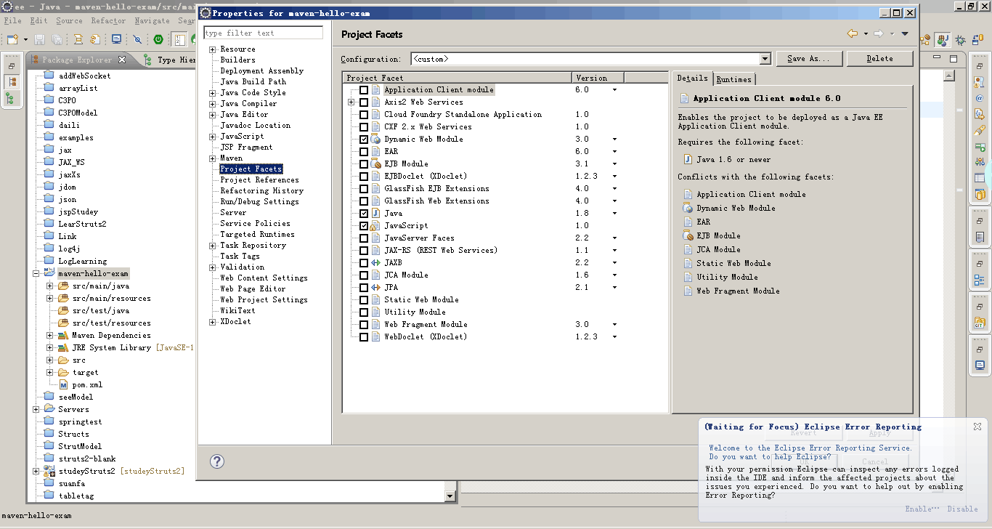This screenshot has width=992, height=529.
Task: Click the Delete configuration button
Action: pyautogui.click(x=879, y=59)
